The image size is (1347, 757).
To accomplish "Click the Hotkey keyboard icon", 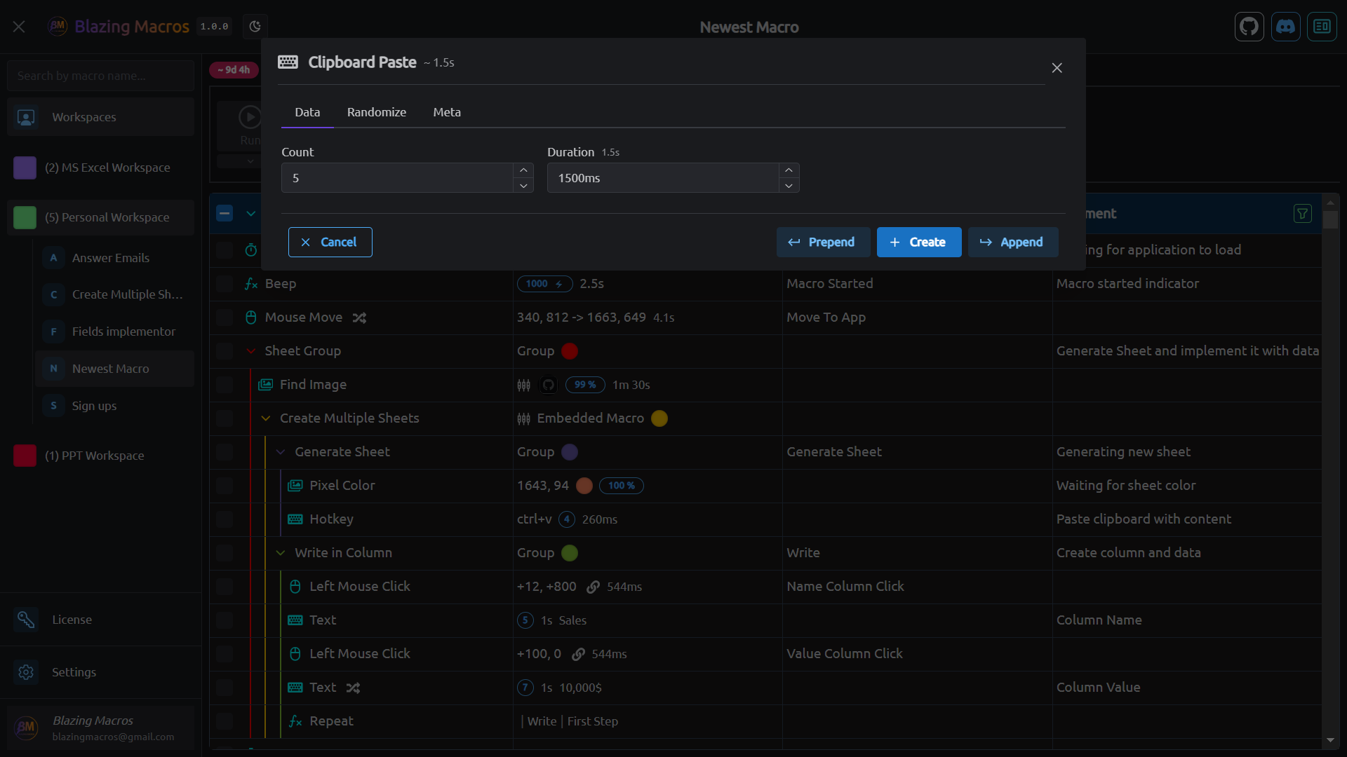I will pyautogui.click(x=295, y=519).
